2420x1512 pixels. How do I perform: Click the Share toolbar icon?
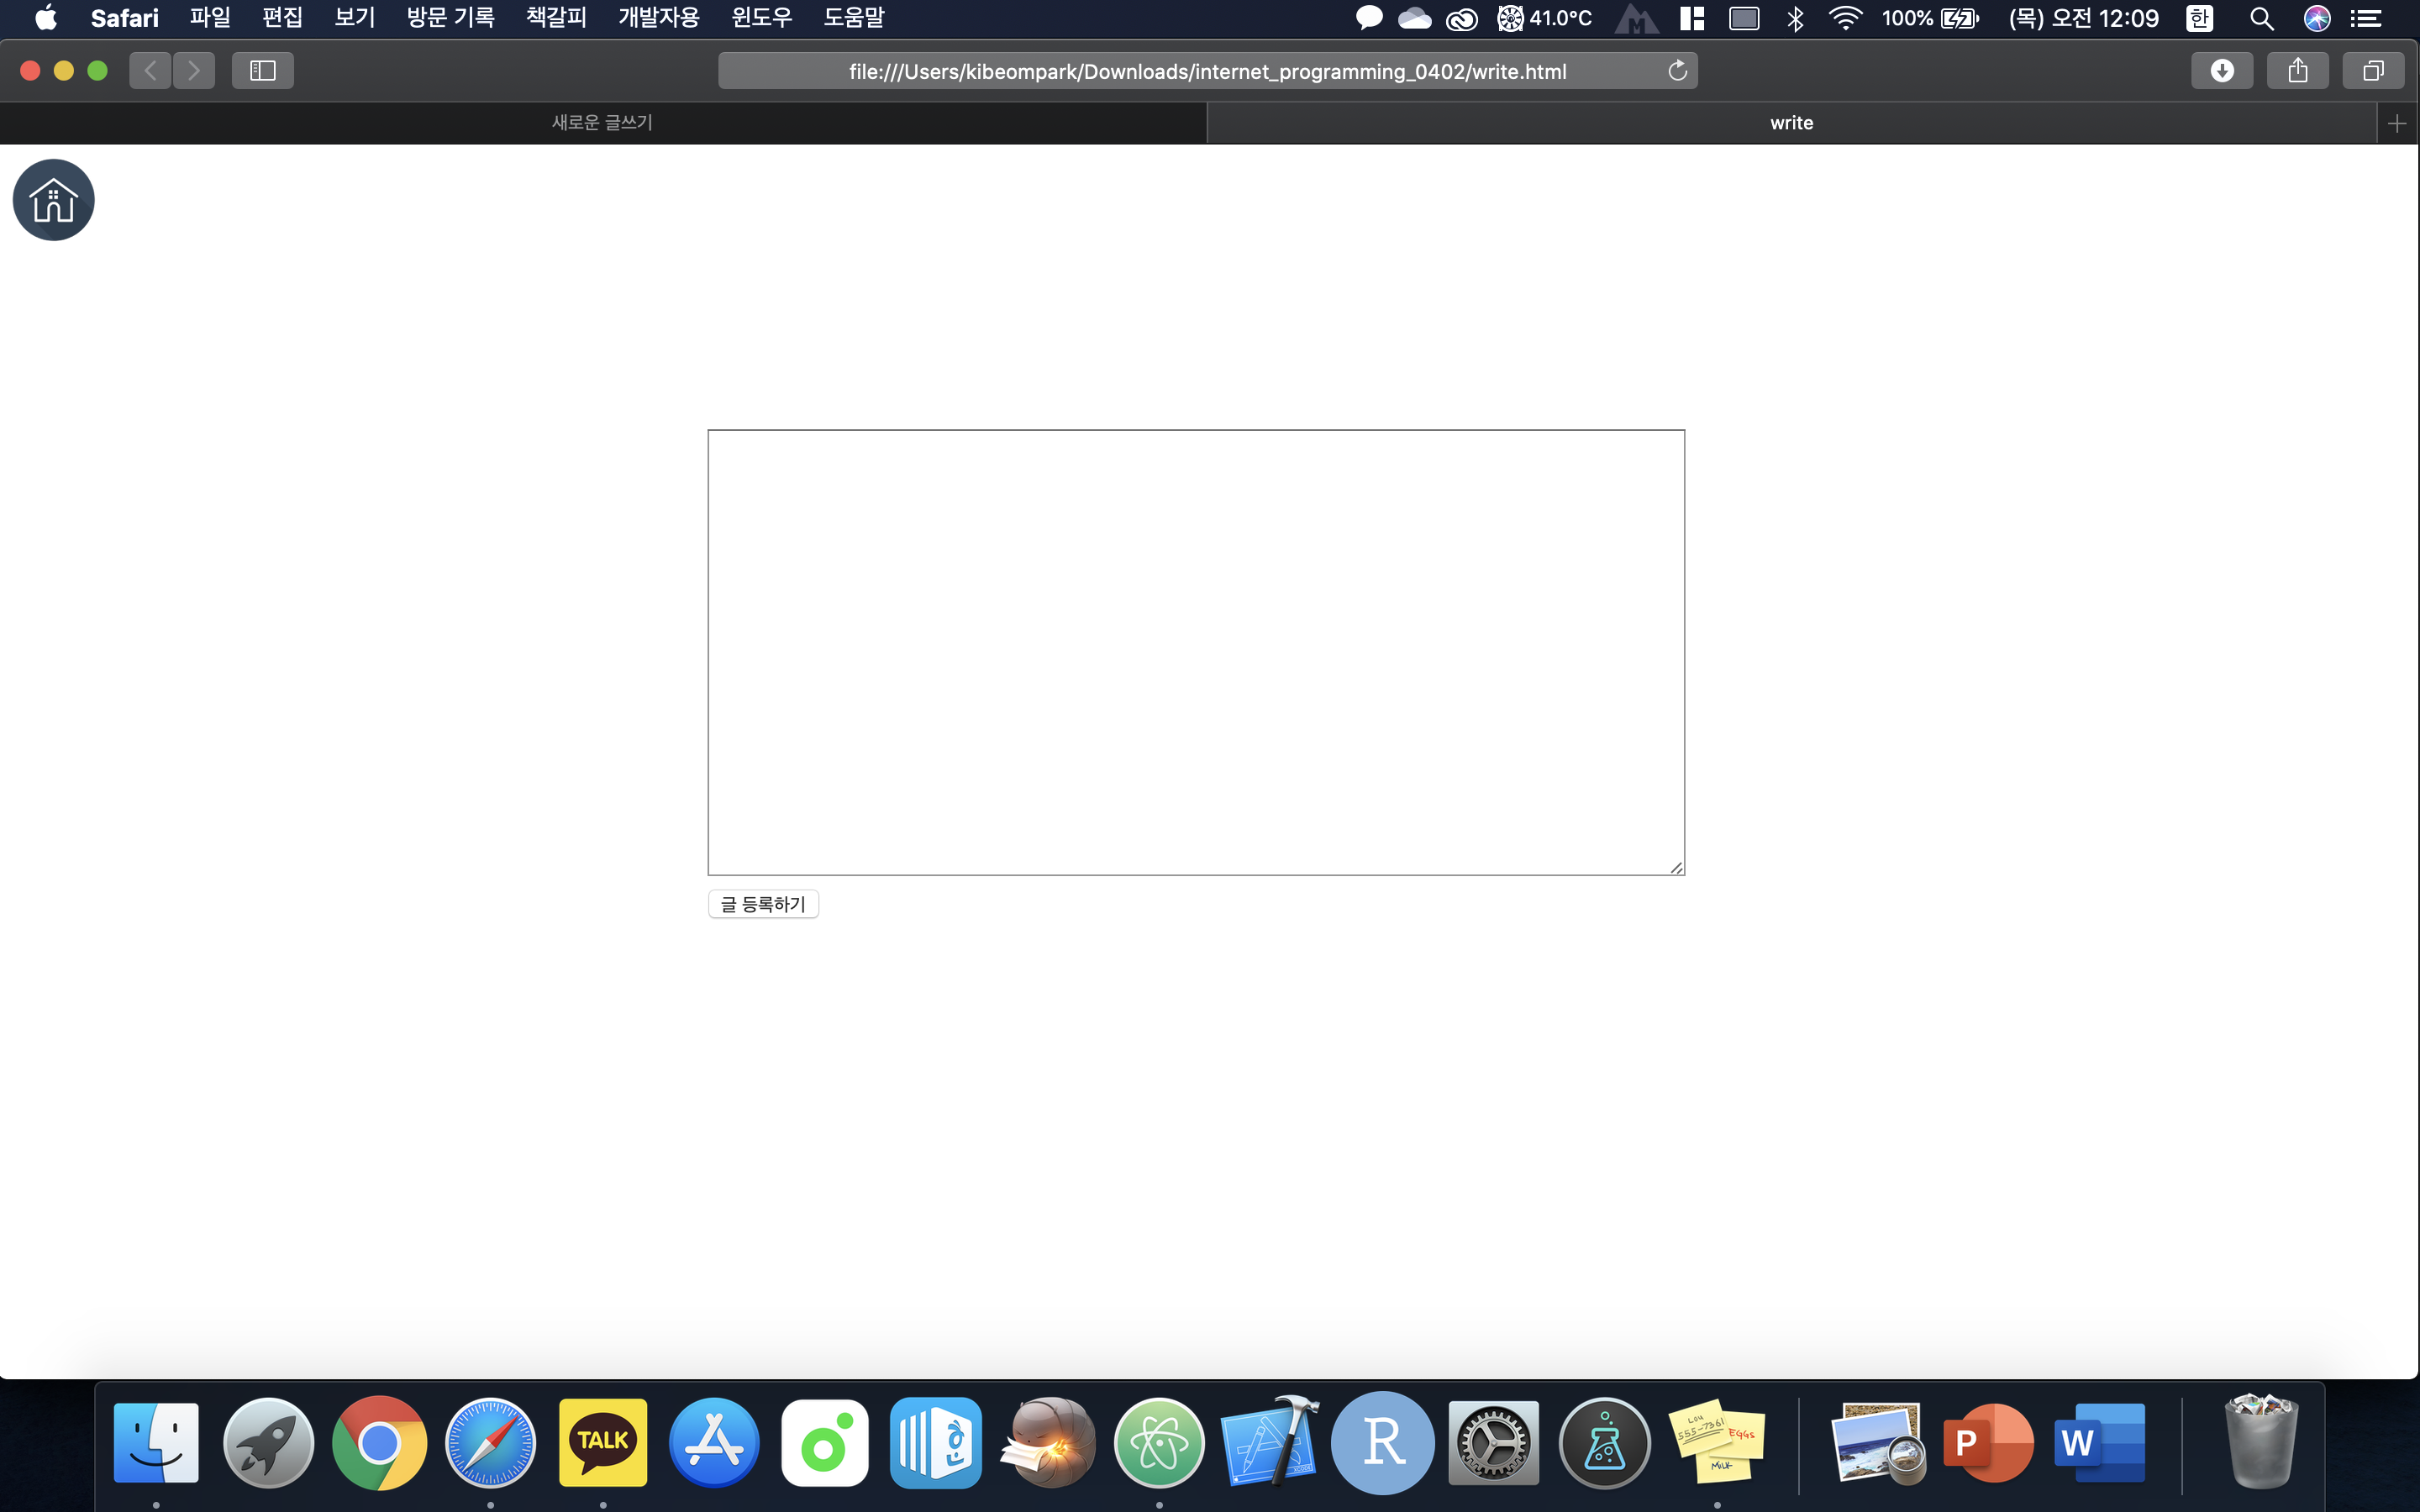coord(2297,71)
